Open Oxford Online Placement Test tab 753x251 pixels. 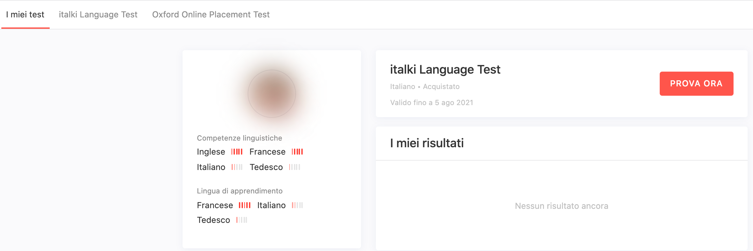(x=211, y=15)
